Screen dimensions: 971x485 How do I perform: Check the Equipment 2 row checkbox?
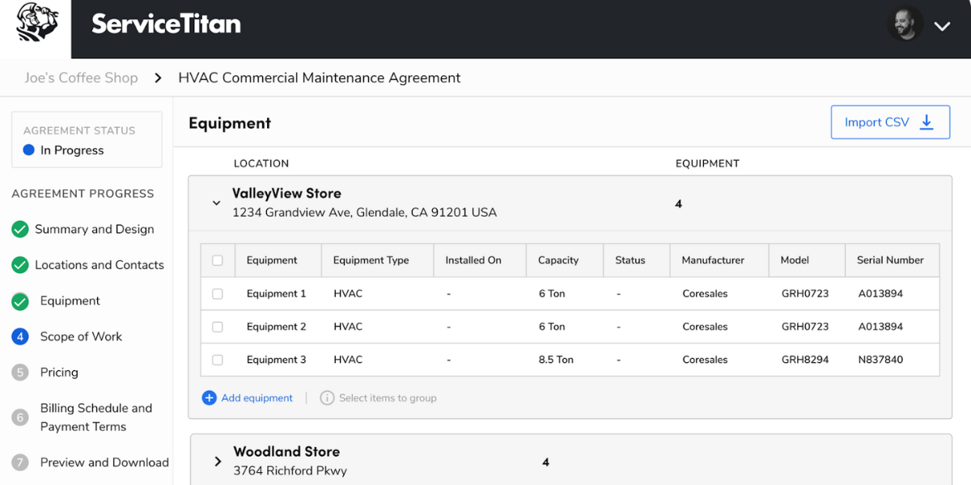[x=217, y=327]
